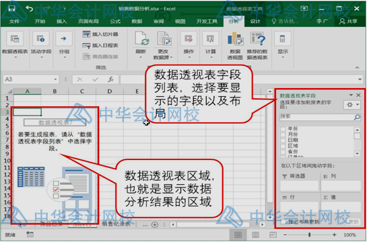Switch to Page Layout view icon
Viewport: 367px width, 242px height.
tap(255, 235)
